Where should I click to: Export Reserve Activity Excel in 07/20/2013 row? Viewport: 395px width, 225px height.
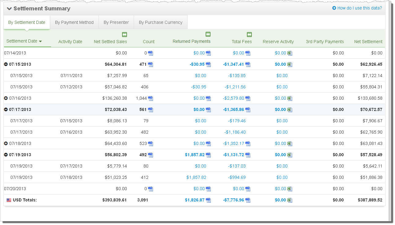[290, 189]
